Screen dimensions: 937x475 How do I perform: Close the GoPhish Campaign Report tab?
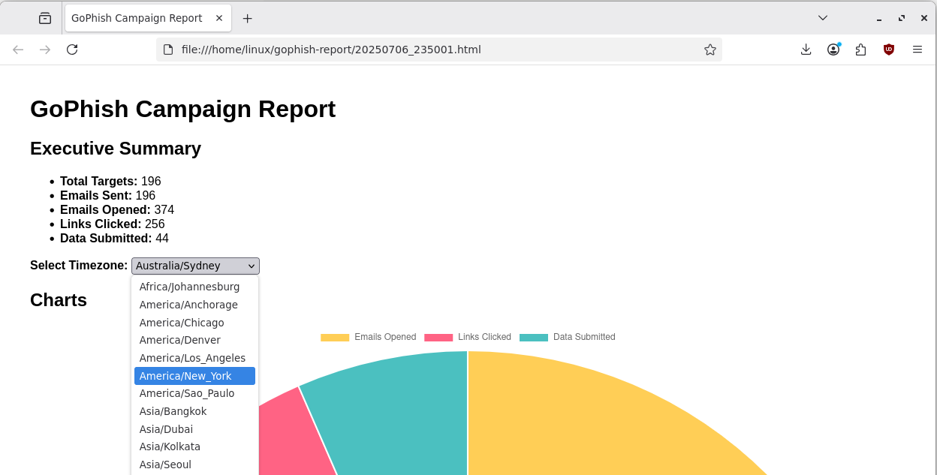[x=219, y=18]
